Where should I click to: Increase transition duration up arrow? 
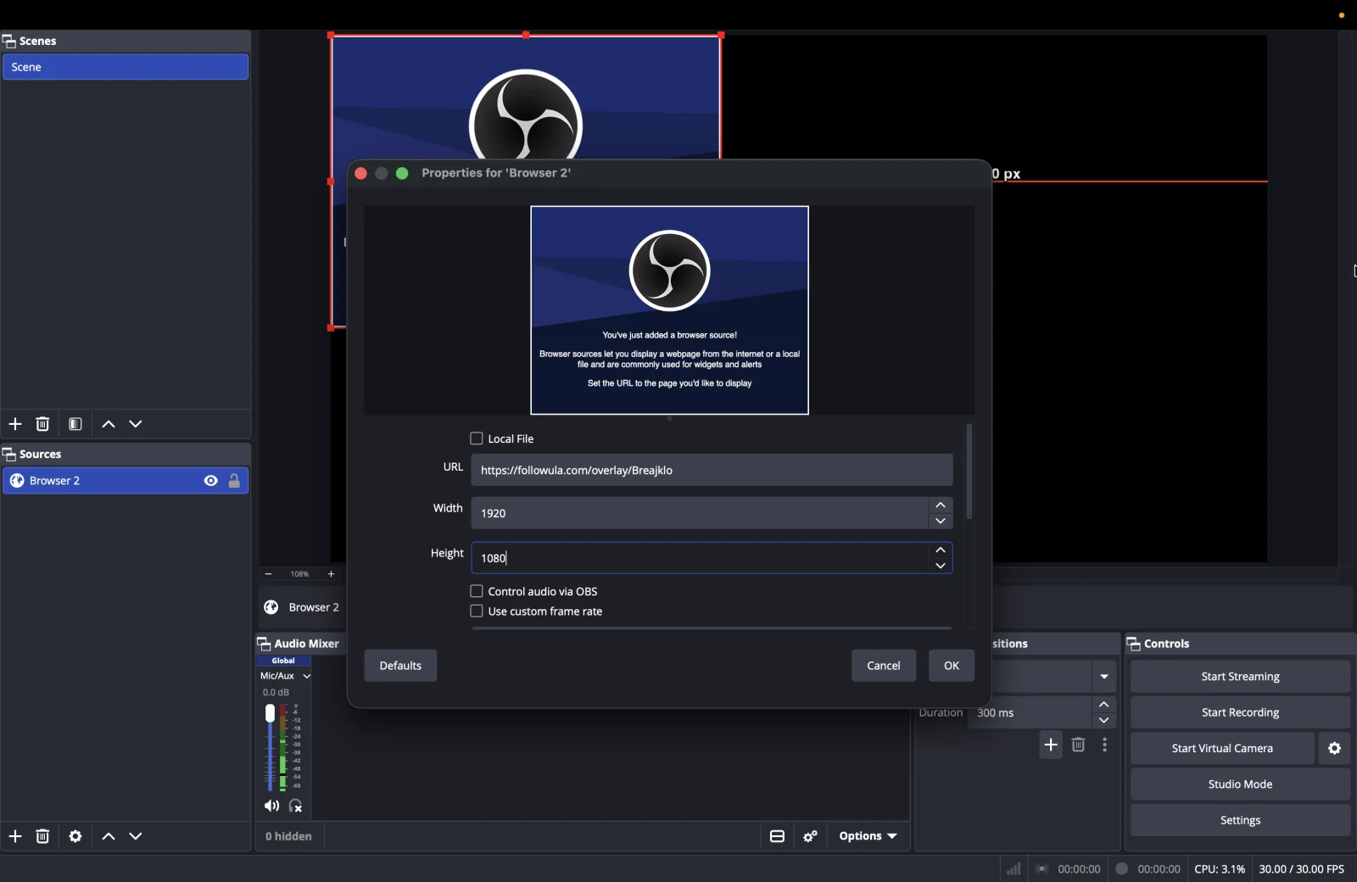(x=1104, y=705)
